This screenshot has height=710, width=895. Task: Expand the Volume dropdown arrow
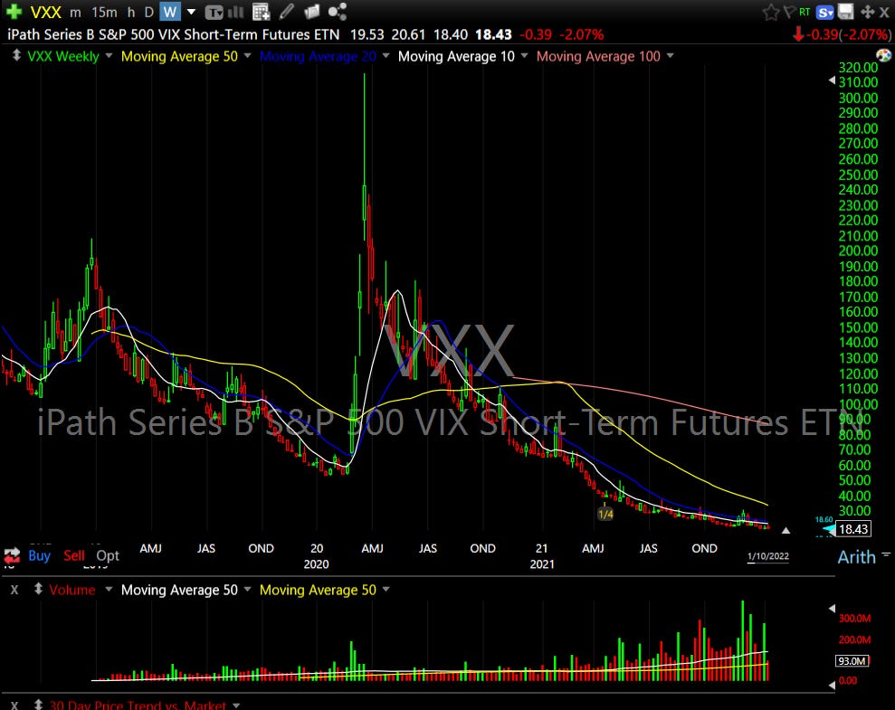pos(109,589)
